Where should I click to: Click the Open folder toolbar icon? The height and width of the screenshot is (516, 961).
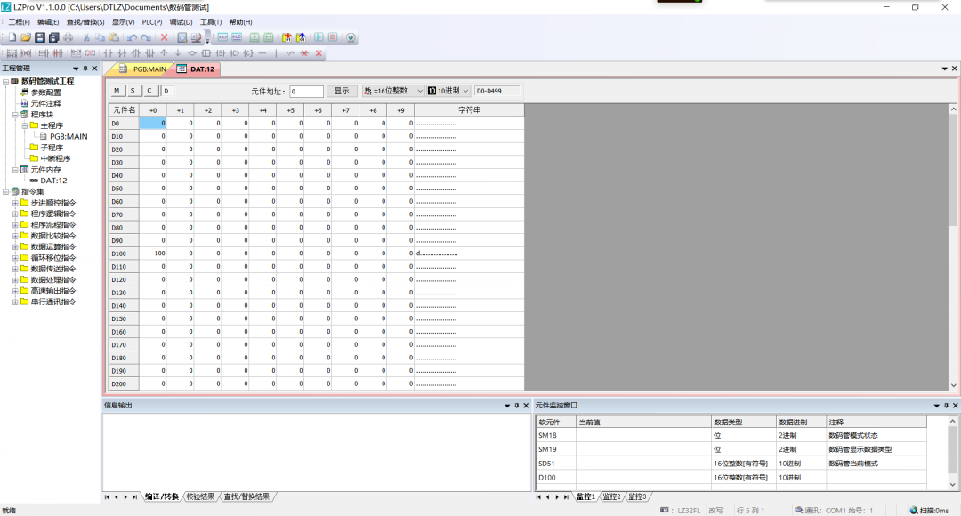click(26, 37)
